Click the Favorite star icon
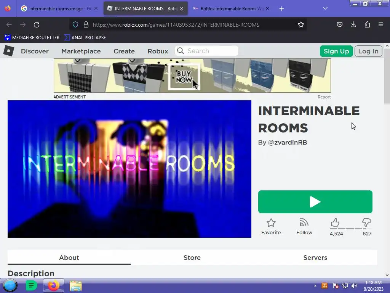 (271, 223)
